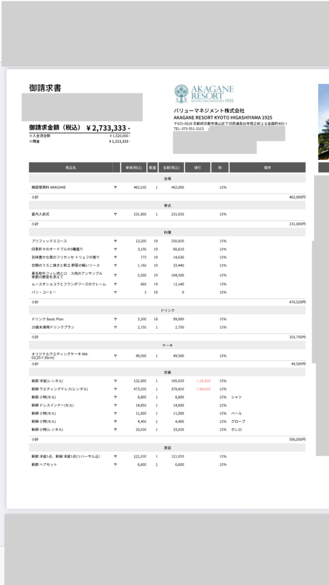Click the 49,500円 cake subtotal
329x585 pixels.
coord(298,364)
